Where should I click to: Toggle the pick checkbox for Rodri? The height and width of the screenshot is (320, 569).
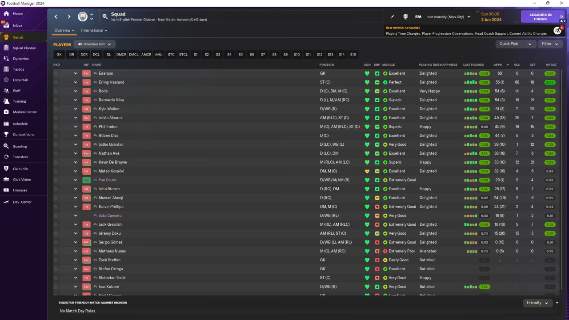click(x=56, y=91)
